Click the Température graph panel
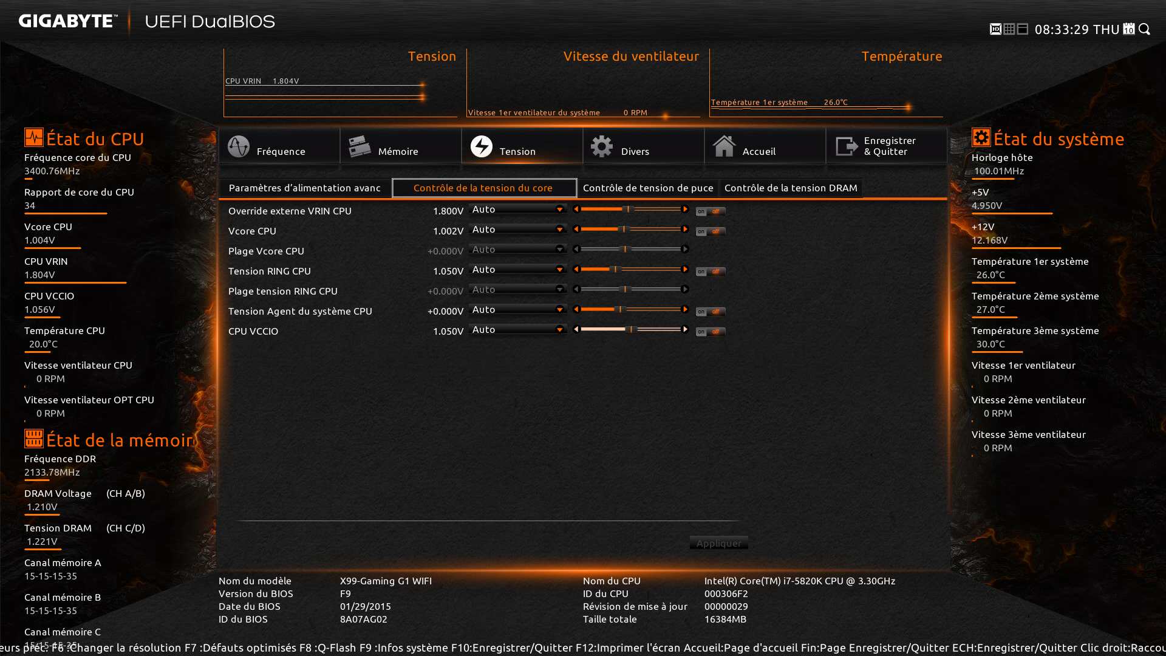This screenshot has width=1166, height=656. [826, 83]
